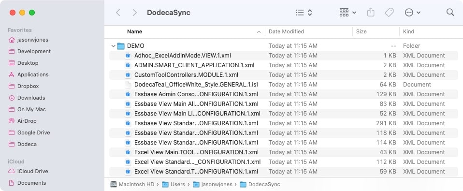The width and height of the screenshot is (463, 191).
Task: Click the Documents page icon in sidebar
Action: pos(12,183)
